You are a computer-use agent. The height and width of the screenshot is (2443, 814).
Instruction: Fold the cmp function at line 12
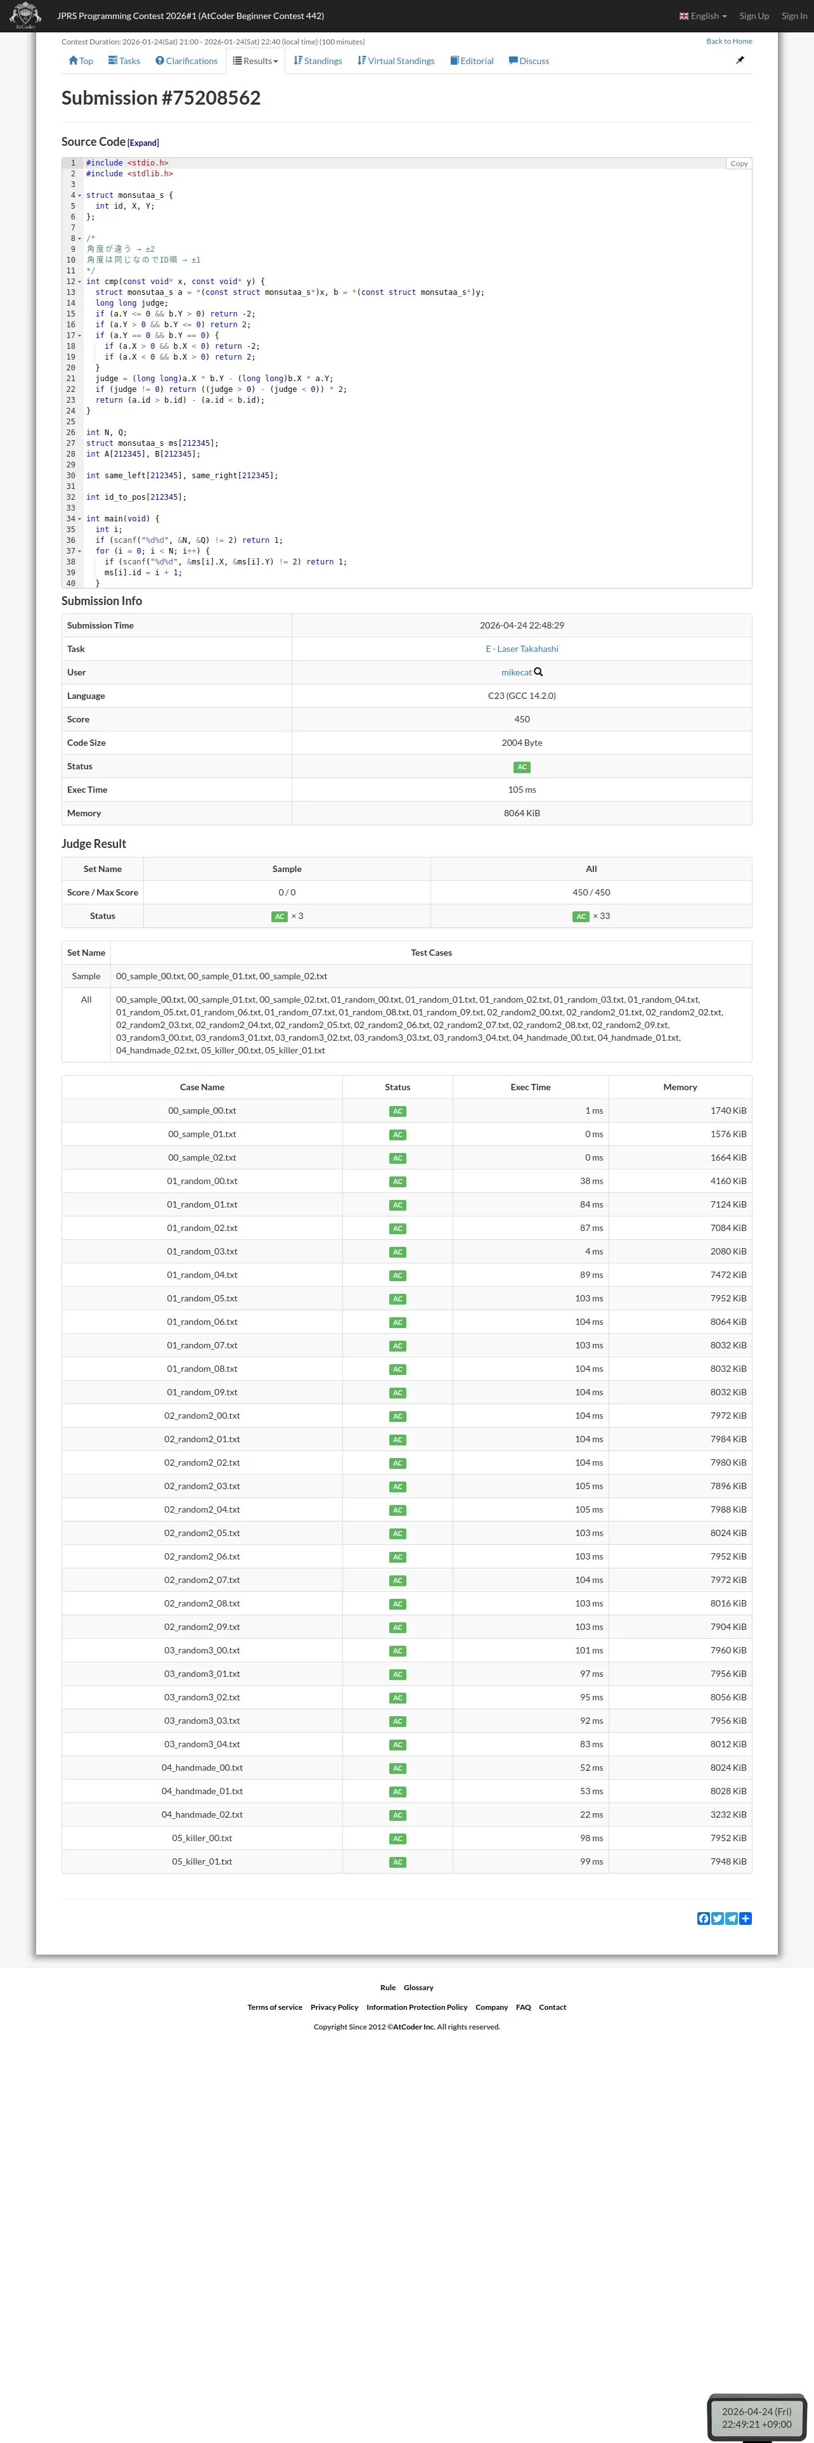click(80, 282)
